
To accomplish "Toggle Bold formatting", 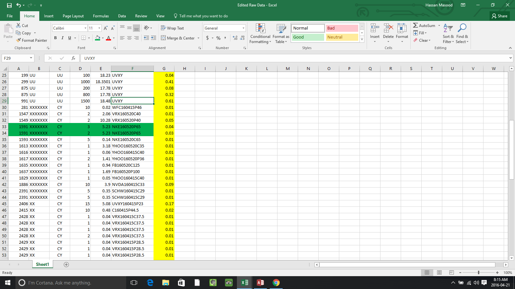I will click(x=55, y=38).
